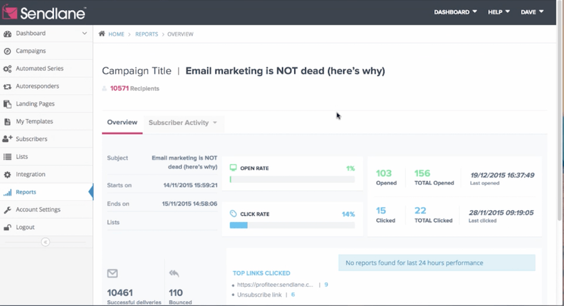Click the campaign title heading text
The width and height of the screenshot is (564, 306).
tap(285, 71)
